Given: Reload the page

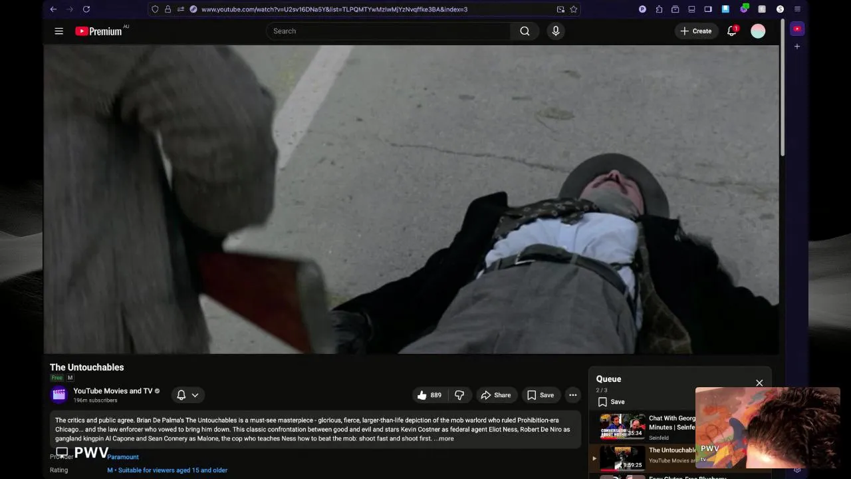Looking at the screenshot, I should (x=86, y=9).
